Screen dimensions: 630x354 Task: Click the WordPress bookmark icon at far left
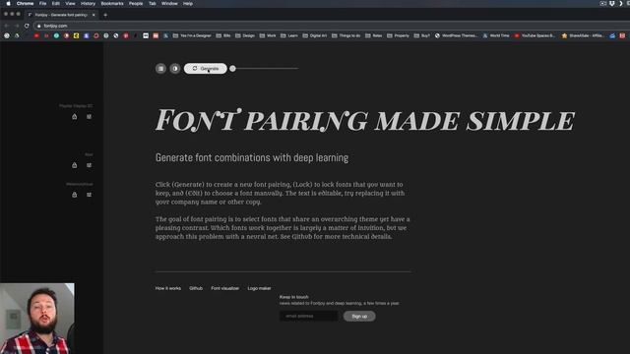(x=7, y=35)
